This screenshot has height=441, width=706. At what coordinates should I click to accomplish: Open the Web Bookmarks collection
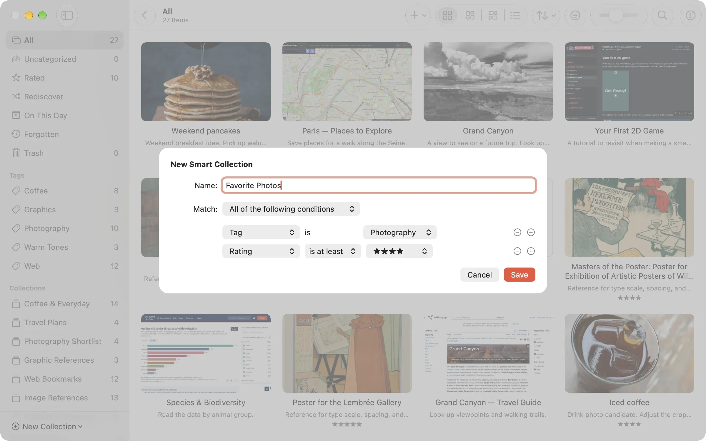65,379
